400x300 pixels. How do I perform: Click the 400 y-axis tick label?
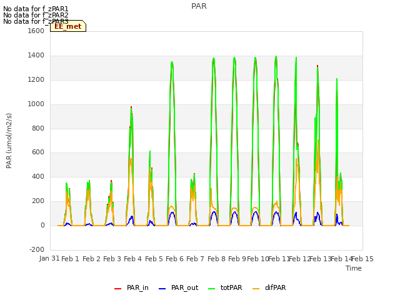38,176
